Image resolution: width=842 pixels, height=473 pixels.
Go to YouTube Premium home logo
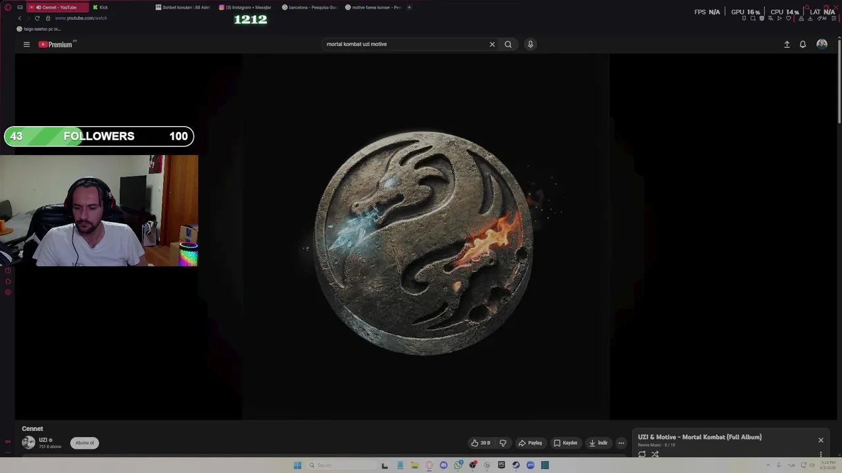pyautogui.click(x=56, y=44)
